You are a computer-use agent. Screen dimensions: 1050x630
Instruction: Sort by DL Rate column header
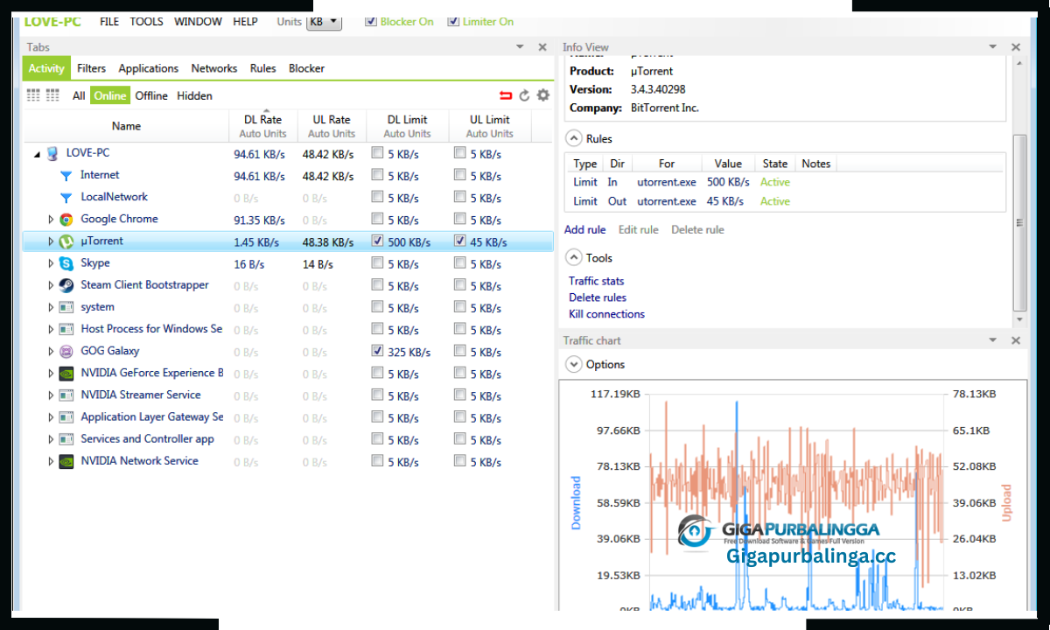tap(262, 125)
